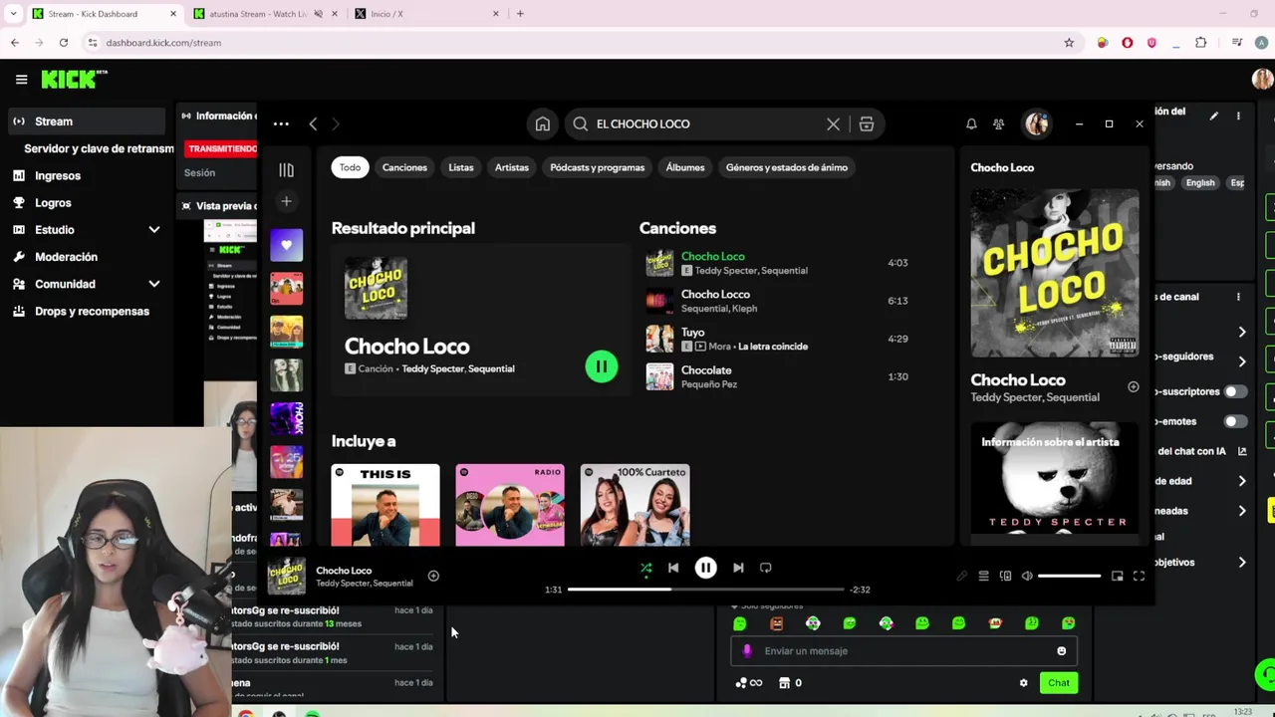The width and height of the screenshot is (1275, 717).
Task: Open Spotify queue icon
Action: 983,576
